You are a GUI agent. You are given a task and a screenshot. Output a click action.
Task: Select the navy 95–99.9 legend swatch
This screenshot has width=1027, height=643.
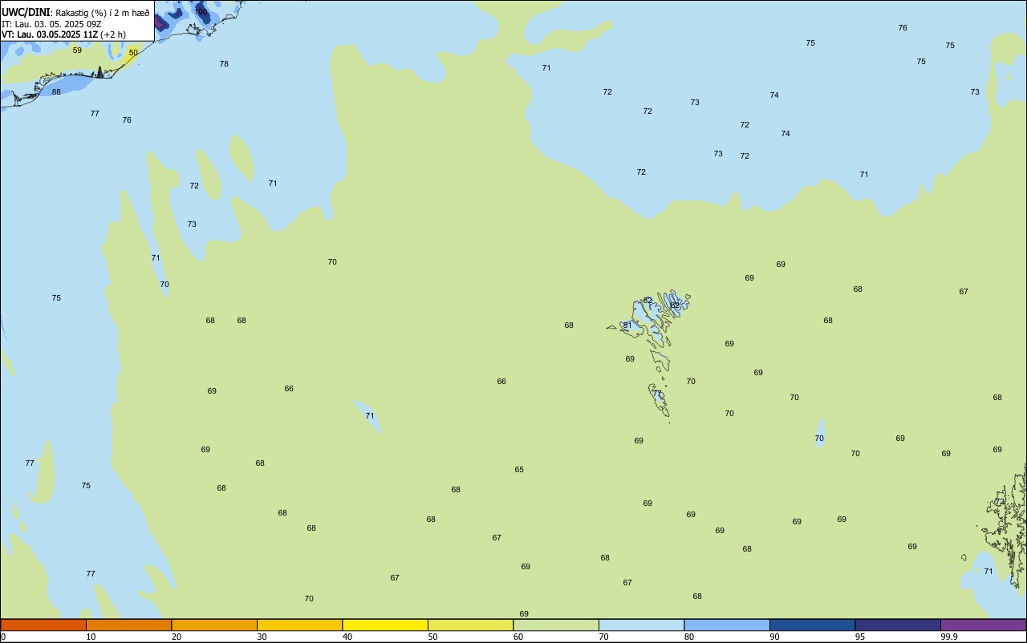click(898, 625)
